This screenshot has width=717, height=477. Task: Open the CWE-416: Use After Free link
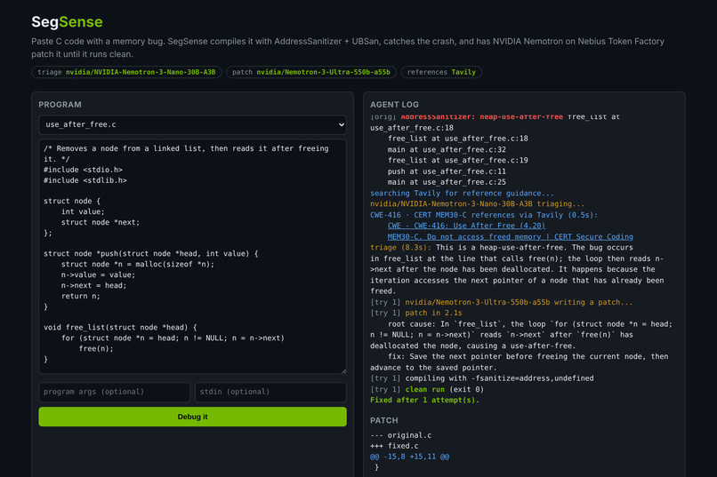click(466, 226)
